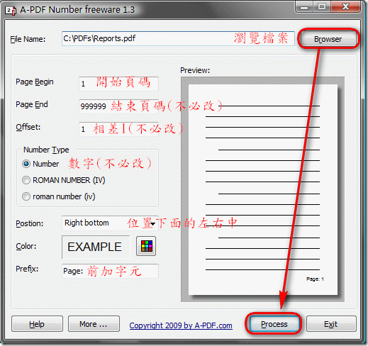Click into the Prefix field
This screenshot has height=346, width=368.
coord(110,271)
